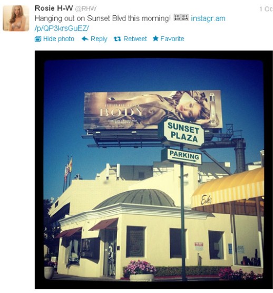
Task: Click the Parking arrow sign in photo
Action: pyautogui.click(x=184, y=156)
